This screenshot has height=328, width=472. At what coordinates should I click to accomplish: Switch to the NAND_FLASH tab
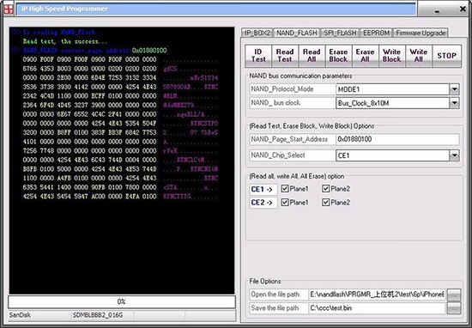[x=297, y=33]
